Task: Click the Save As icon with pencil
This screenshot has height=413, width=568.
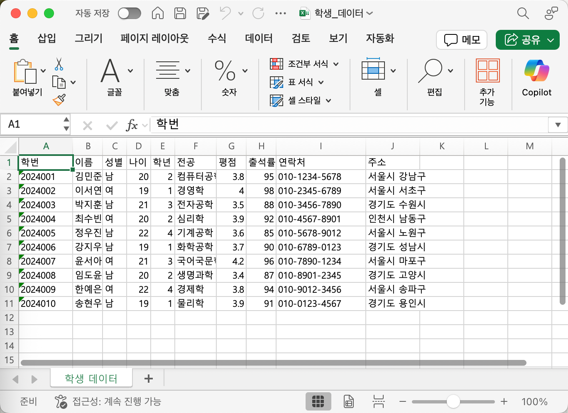Action: click(x=203, y=13)
